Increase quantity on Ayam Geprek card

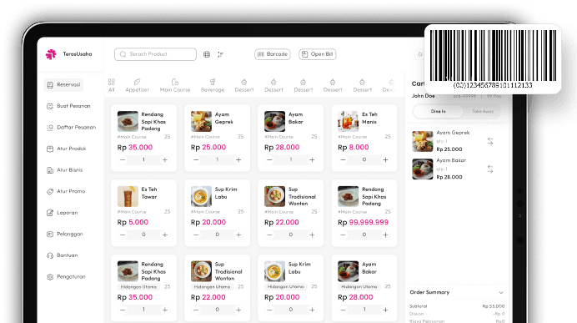pos(238,160)
